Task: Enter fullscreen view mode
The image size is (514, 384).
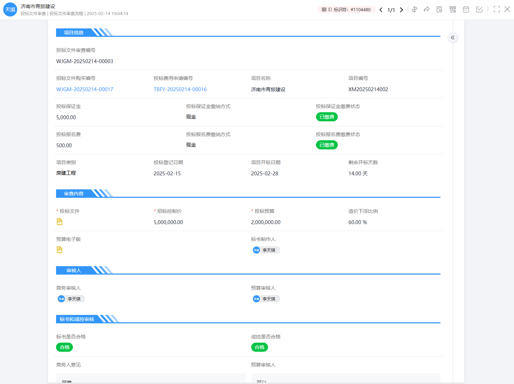Action: tap(497, 9)
